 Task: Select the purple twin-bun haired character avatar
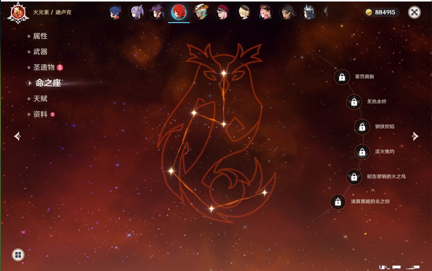(136, 12)
